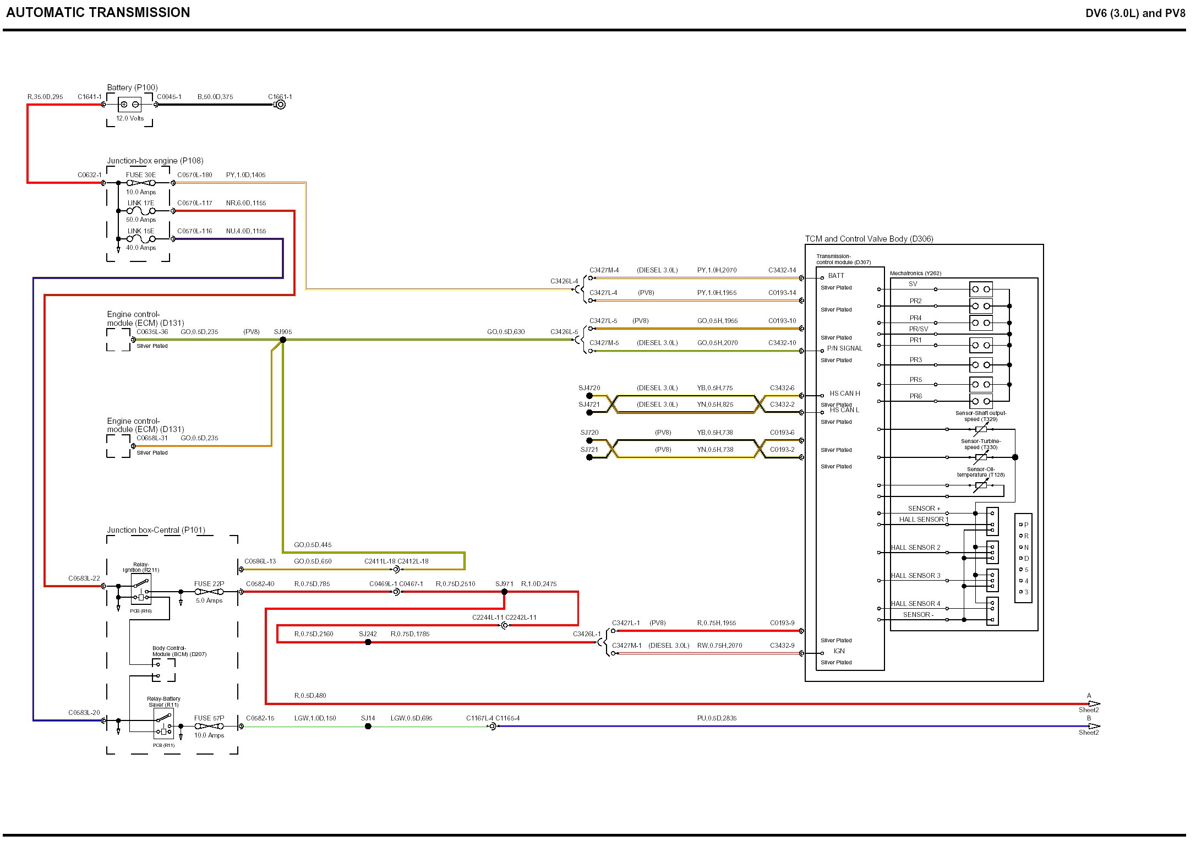This screenshot has width=1196, height=841.
Task: Click the SJ905 splice junction dot
Action: tap(283, 340)
